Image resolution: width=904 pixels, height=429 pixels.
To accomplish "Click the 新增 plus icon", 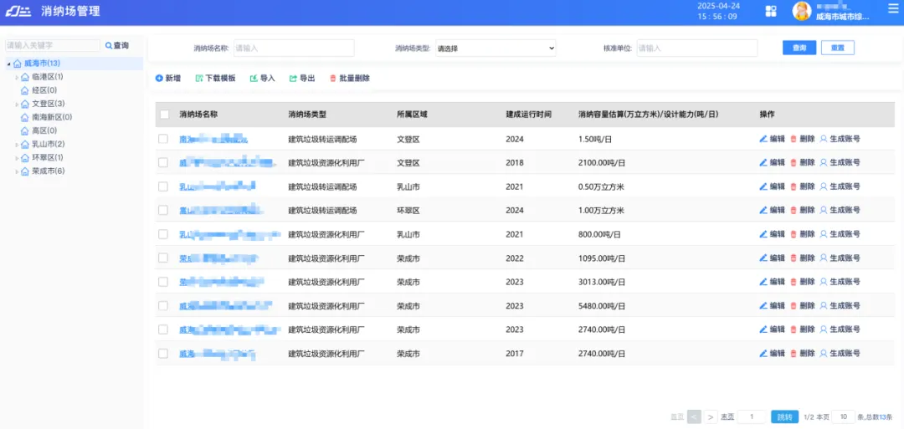I will pos(159,79).
